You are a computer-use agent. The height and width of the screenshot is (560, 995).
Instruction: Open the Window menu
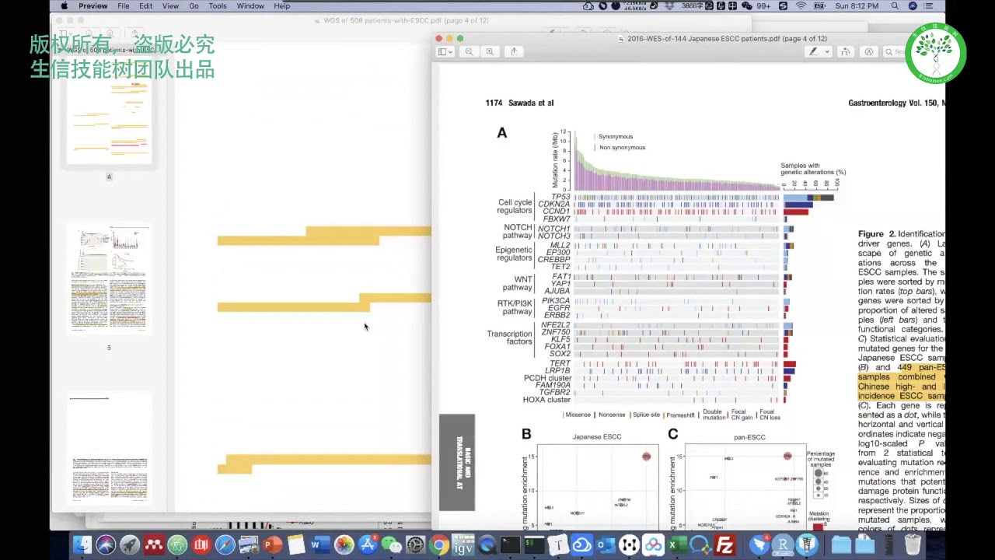pyautogui.click(x=250, y=6)
